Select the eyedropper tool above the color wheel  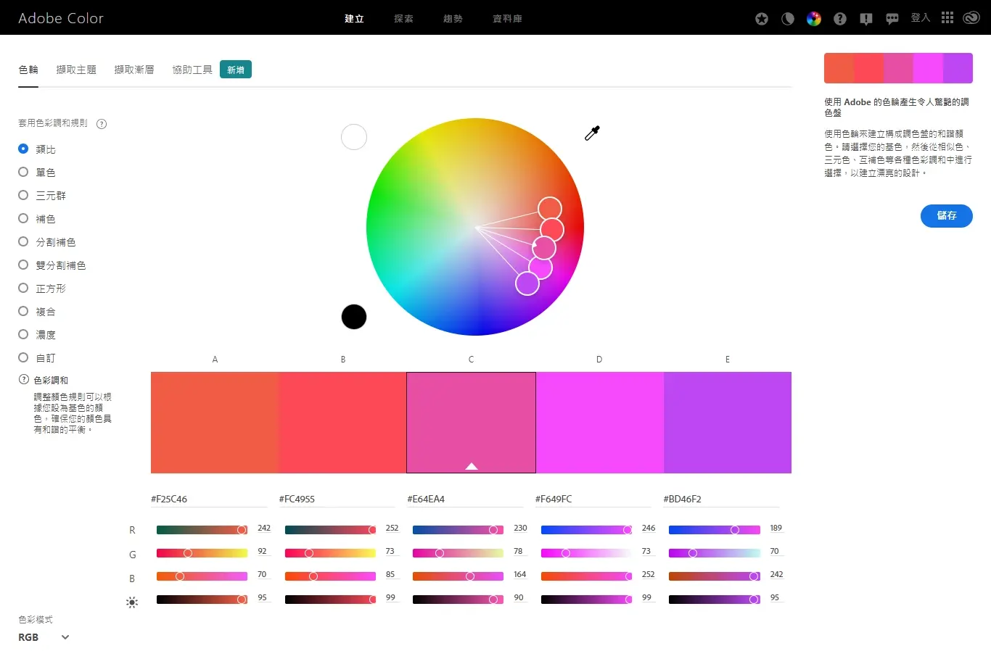tap(592, 133)
